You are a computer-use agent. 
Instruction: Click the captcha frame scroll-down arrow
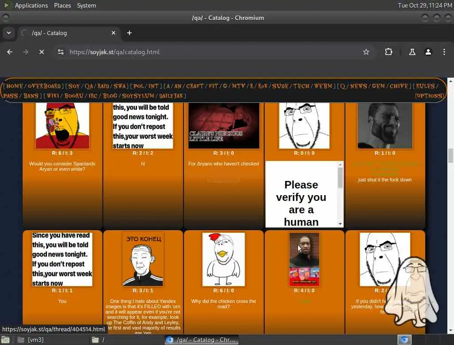pos(340,224)
